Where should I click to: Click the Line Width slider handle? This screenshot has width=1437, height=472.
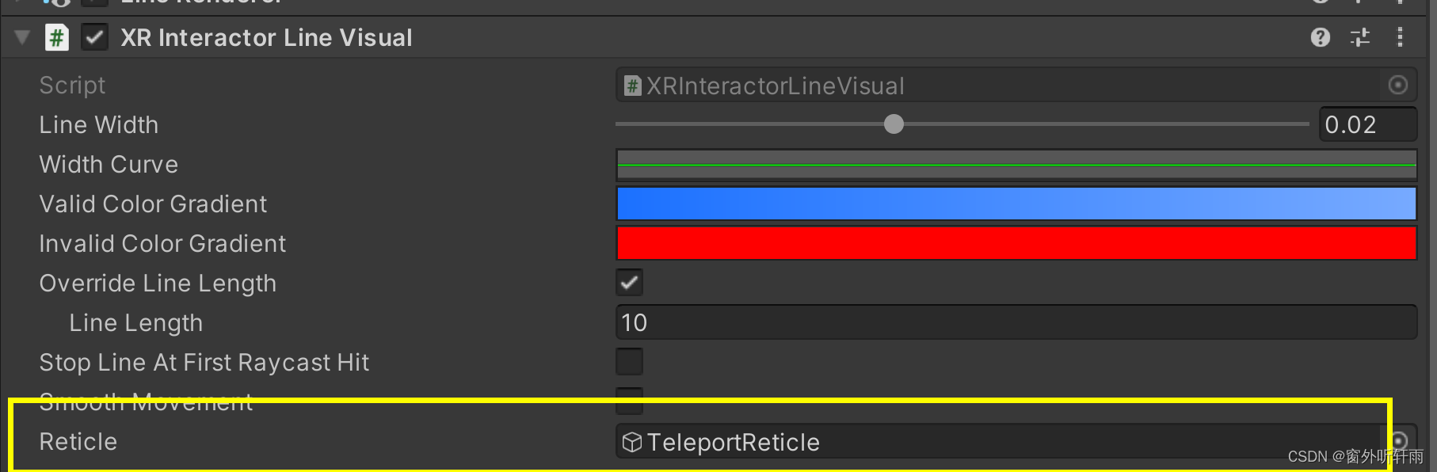pos(894,124)
